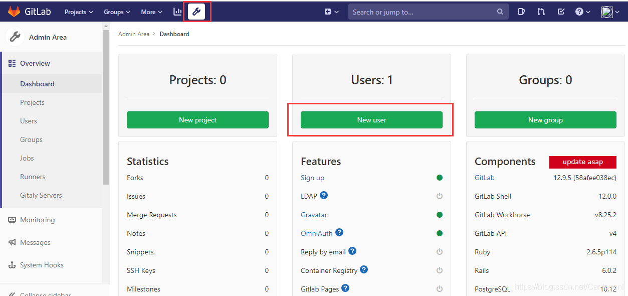Open the Sign up feature link

coord(312,178)
